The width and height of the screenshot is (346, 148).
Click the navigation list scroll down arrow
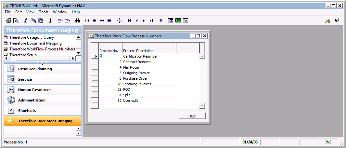pyautogui.click(x=78, y=53)
